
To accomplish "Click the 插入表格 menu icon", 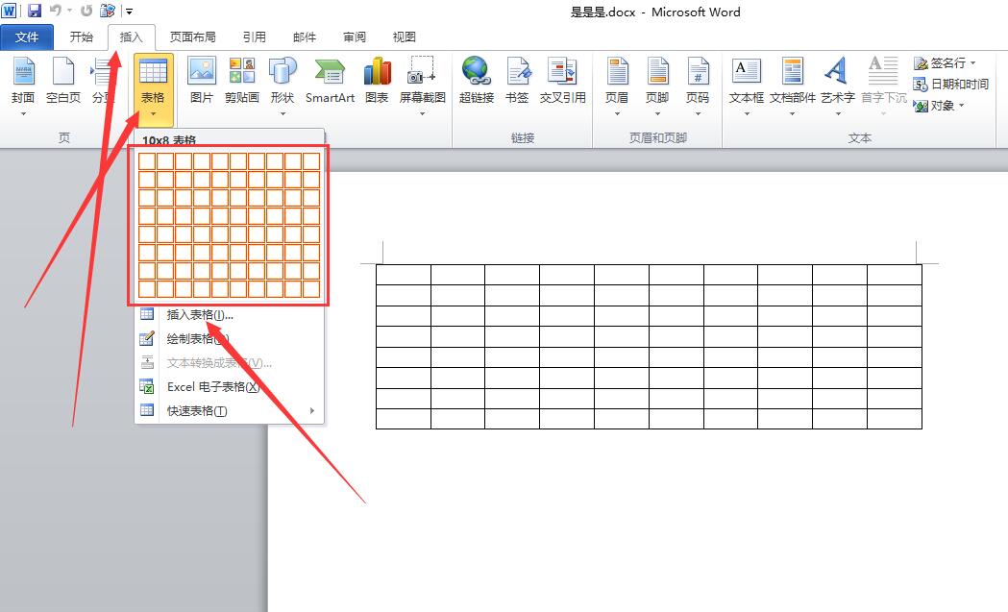I will click(147, 314).
